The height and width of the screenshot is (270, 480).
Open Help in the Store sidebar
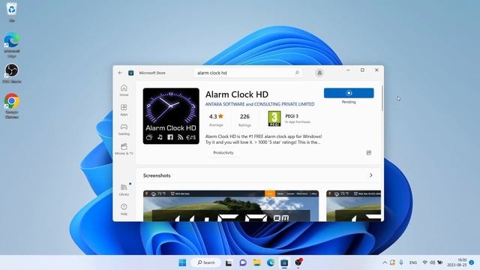click(x=124, y=209)
